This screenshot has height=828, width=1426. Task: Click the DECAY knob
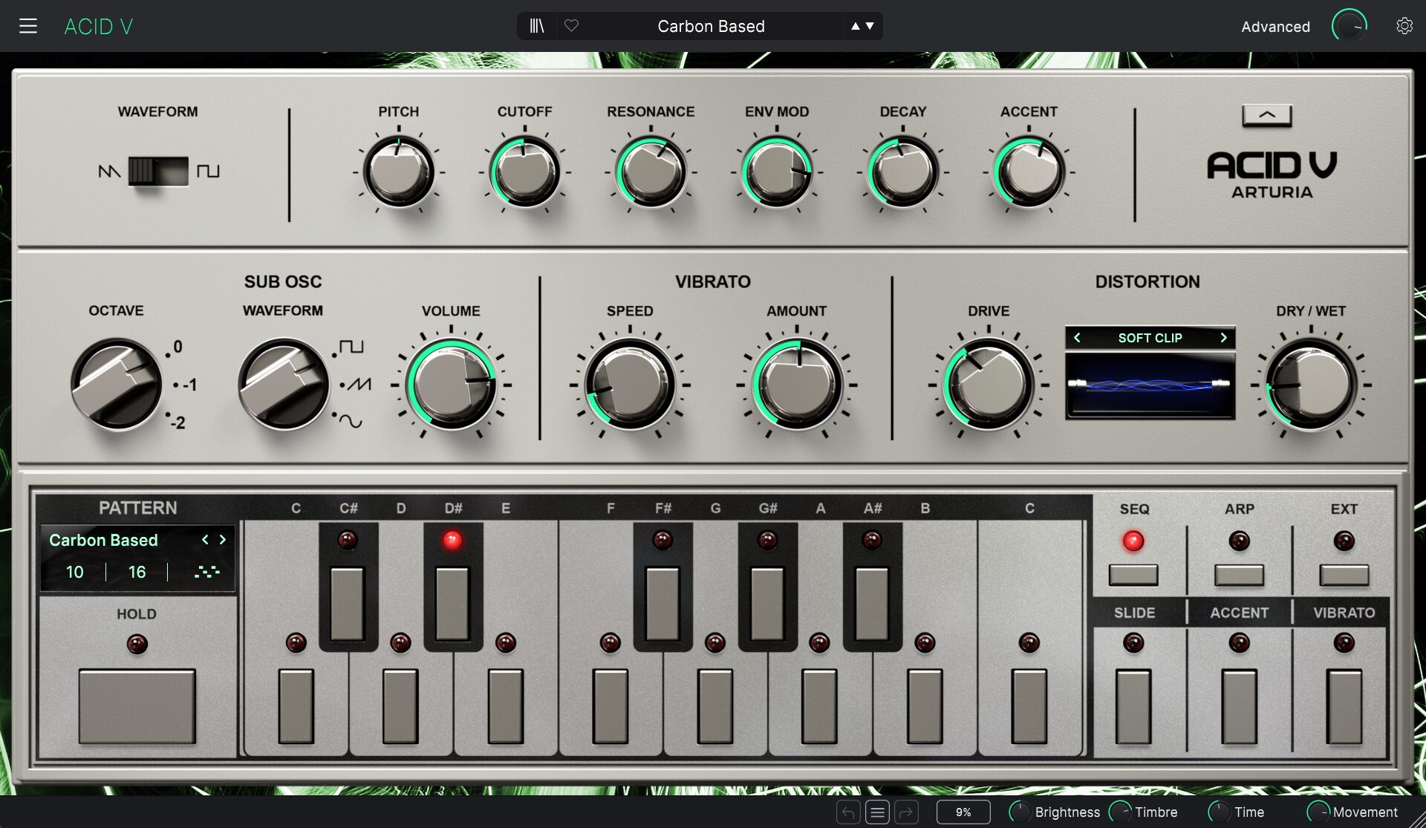tap(903, 172)
